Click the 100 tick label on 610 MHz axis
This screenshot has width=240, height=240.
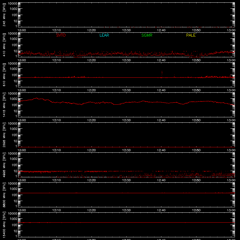click(x=14, y=75)
